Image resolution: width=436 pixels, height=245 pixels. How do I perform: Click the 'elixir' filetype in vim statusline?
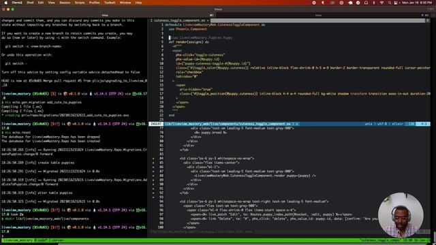coord(397,124)
